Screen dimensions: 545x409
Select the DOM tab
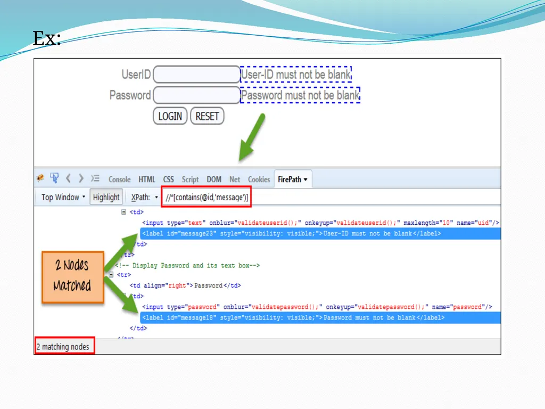[214, 179]
